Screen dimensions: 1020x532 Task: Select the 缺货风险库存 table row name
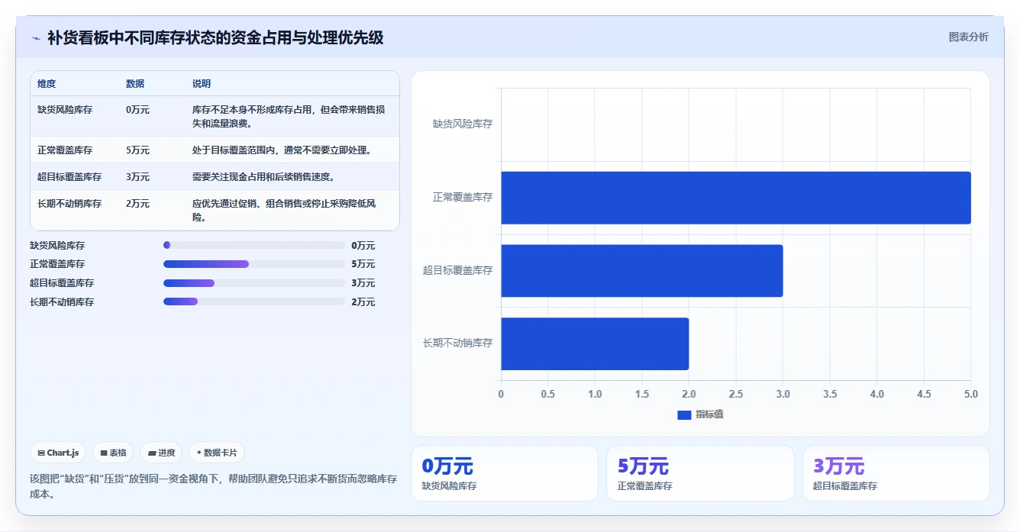(x=65, y=110)
